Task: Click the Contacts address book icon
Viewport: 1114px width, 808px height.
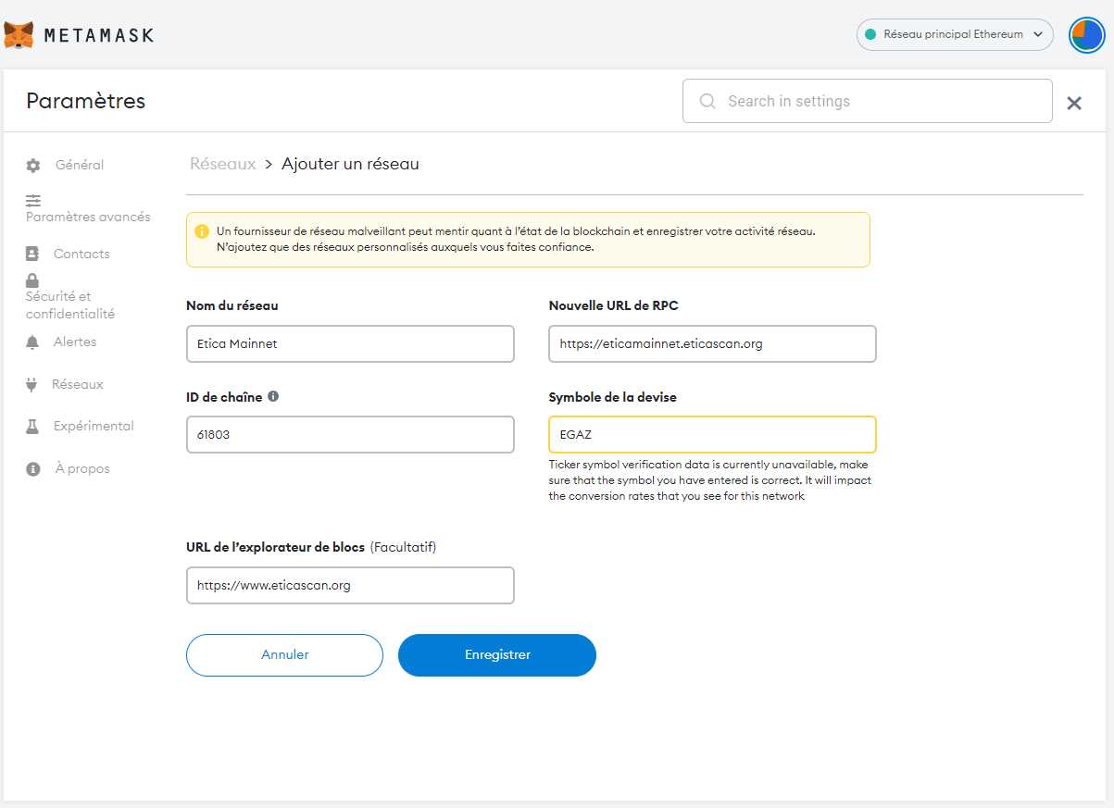Action: coord(32,253)
